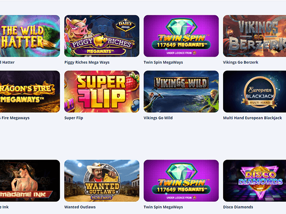Image resolution: width=286 pixels, height=214 pixels.
Task: Click the Daily Drop badge on Piggy Riches
Action: click(x=126, y=25)
